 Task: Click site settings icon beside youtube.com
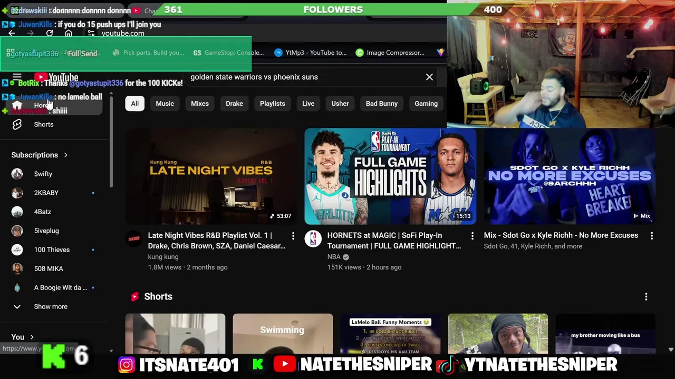[x=91, y=33]
